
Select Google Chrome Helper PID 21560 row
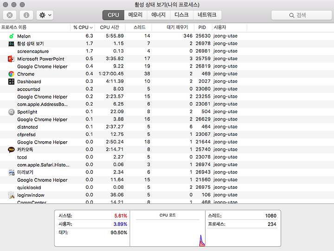point(167,180)
